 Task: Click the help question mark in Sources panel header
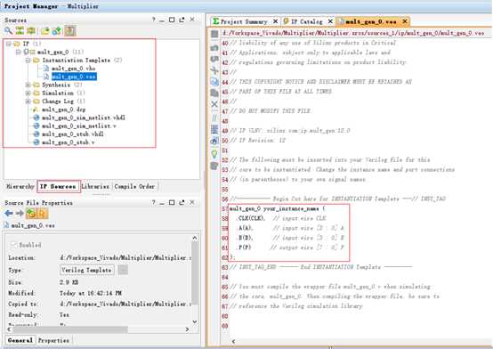[153, 20]
